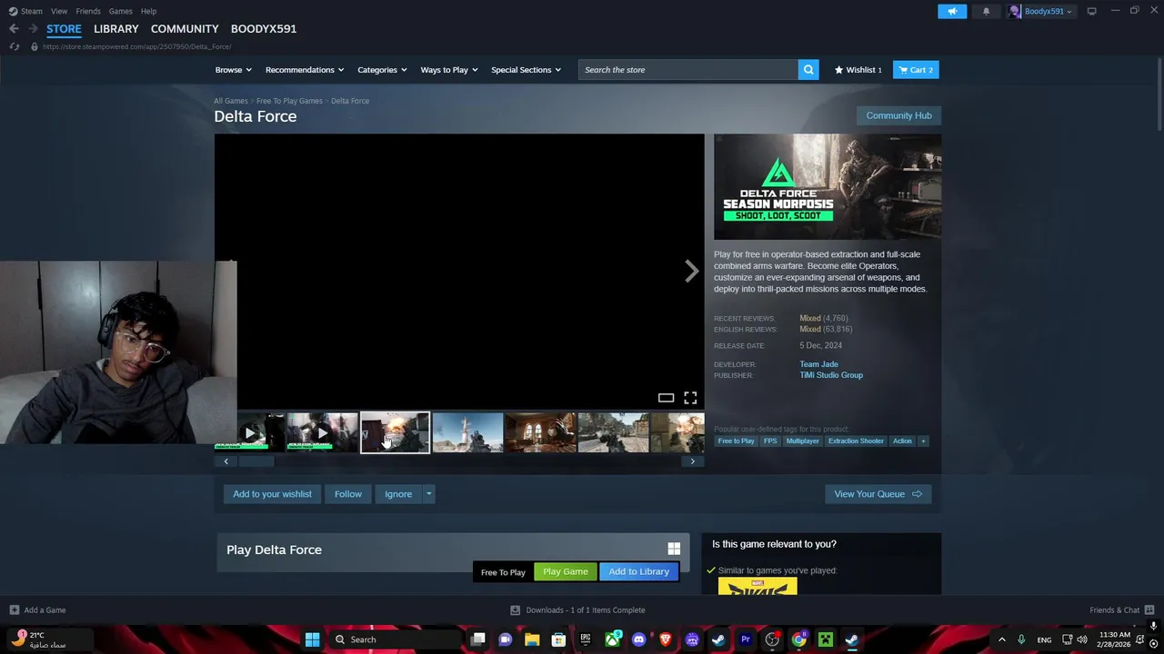Viewport: 1164px width, 654px height.
Task: Advance to next media with right arrow
Action: point(692,271)
